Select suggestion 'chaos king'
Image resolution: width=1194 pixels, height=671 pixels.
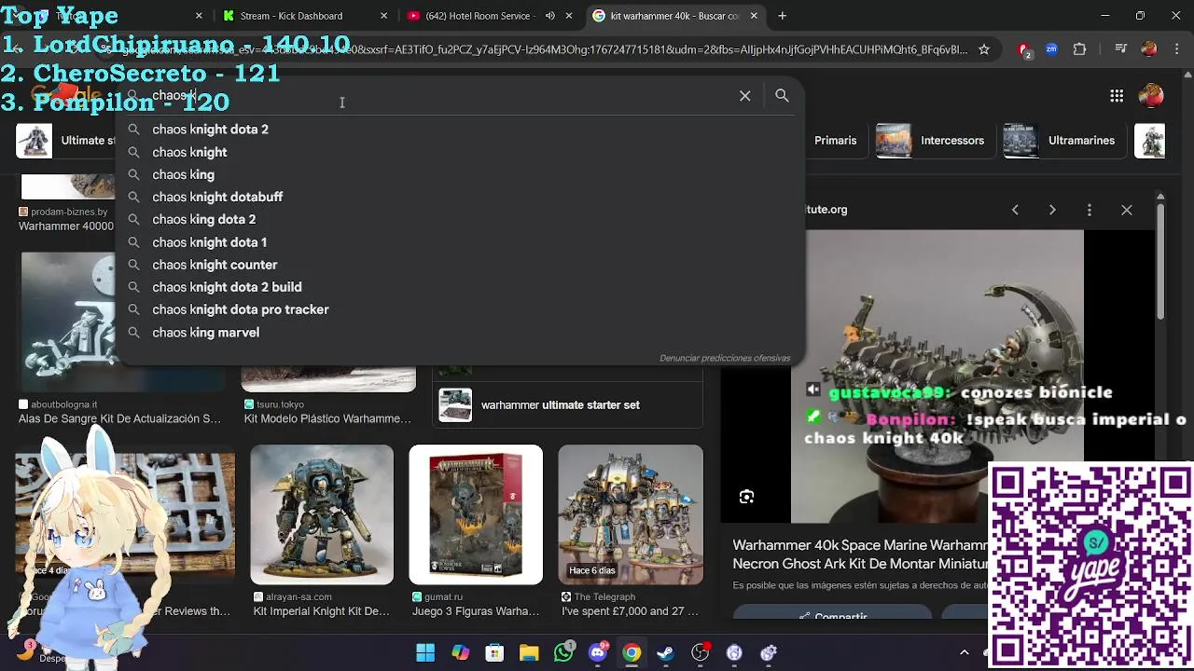(459, 174)
